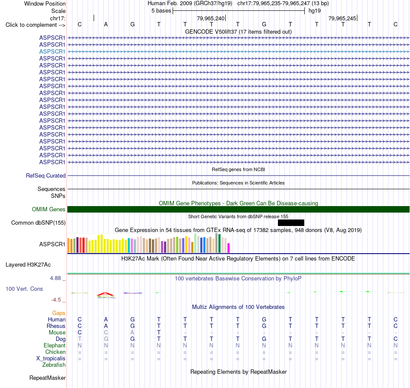Click the red peak in the PhyloP conservation track
The height and width of the screenshot is (388, 410).
105,295
